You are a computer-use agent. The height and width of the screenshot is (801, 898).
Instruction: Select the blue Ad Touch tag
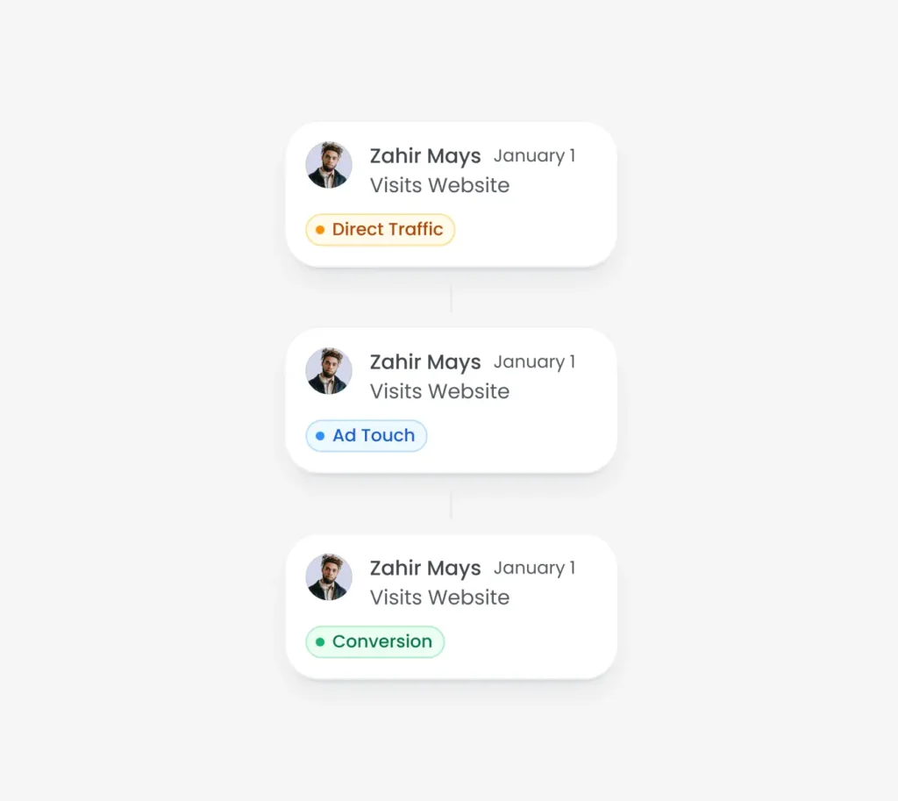tap(367, 436)
